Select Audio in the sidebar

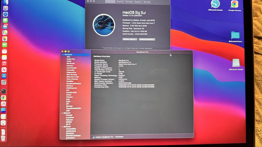[x=69, y=61]
